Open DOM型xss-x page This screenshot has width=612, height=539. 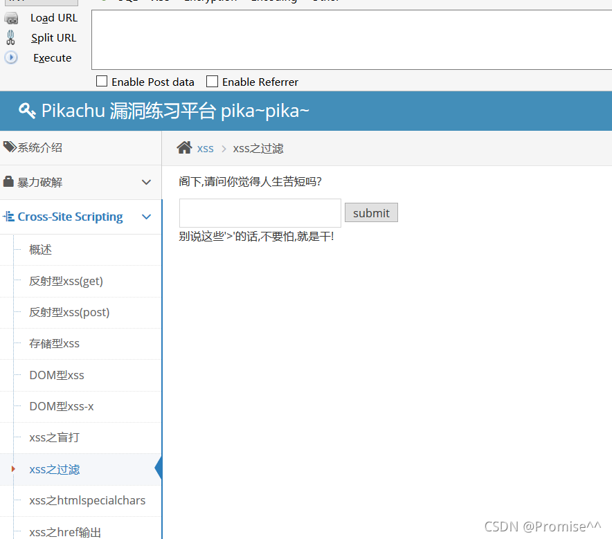point(81,406)
